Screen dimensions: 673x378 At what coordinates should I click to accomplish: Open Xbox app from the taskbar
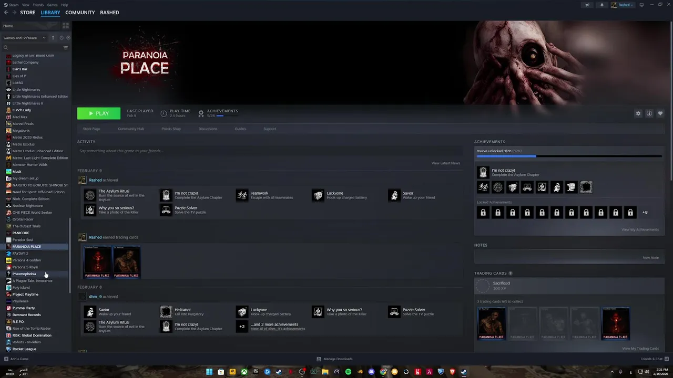(x=244, y=372)
